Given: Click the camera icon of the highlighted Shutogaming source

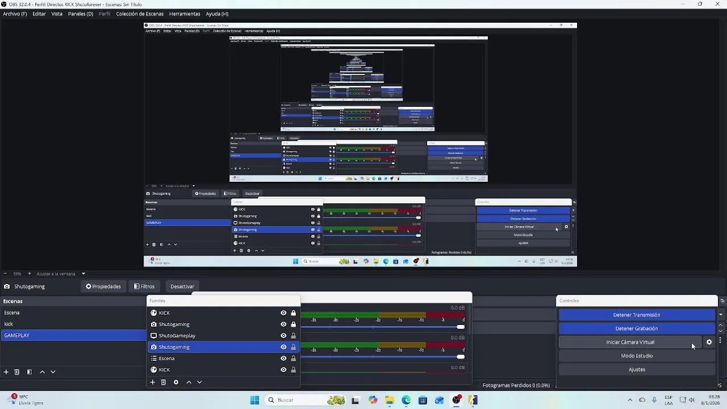Looking at the screenshot, I should point(153,347).
